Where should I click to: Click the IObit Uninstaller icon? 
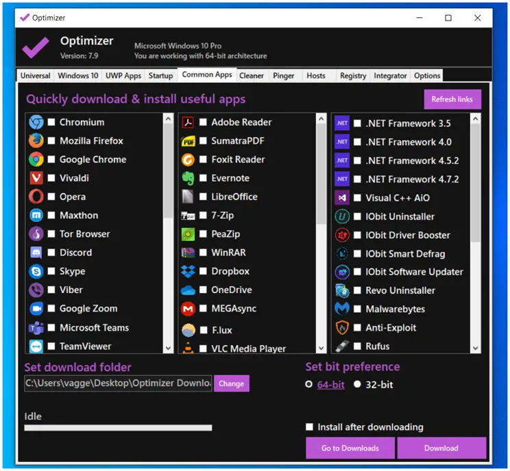click(342, 216)
